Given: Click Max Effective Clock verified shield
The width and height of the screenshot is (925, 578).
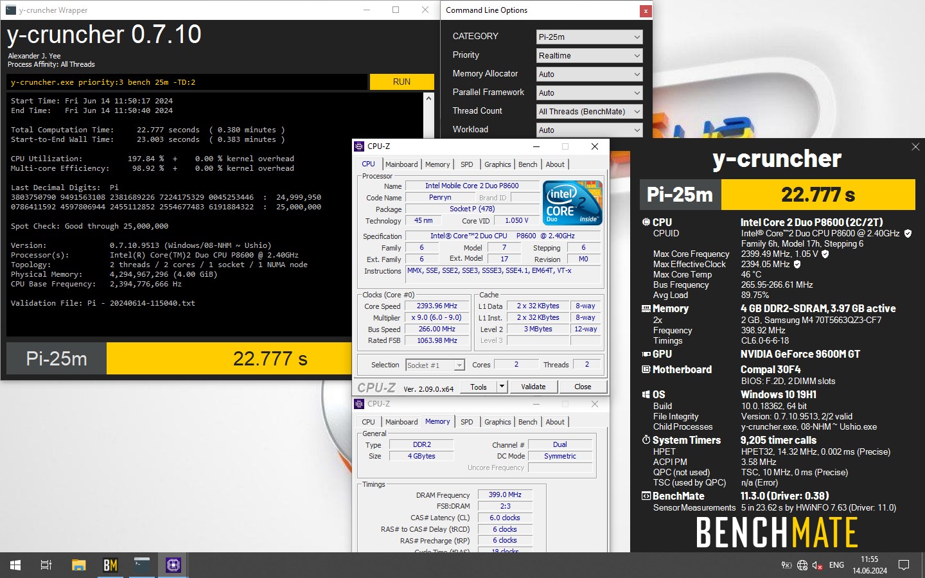Looking at the screenshot, I should pyautogui.click(x=797, y=265).
